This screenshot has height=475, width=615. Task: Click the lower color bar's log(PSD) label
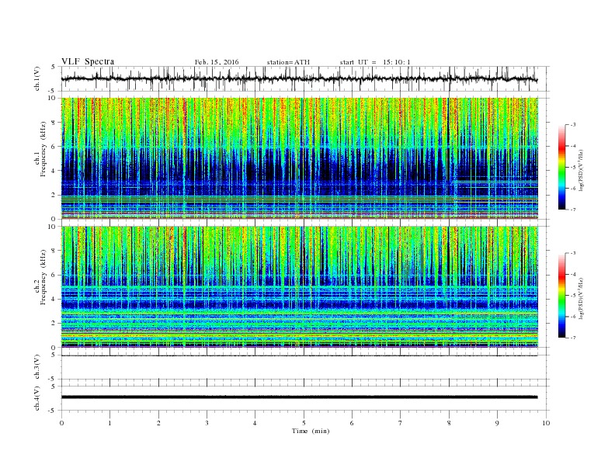(x=582, y=298)
